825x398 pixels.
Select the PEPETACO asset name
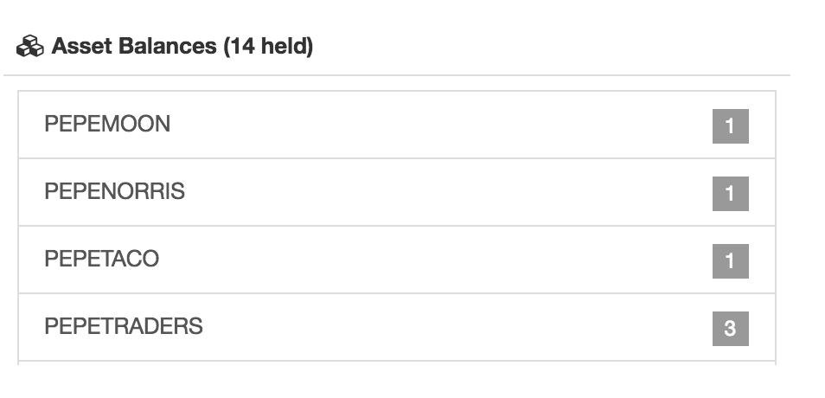pyautogui.click(x=101, y=259)
